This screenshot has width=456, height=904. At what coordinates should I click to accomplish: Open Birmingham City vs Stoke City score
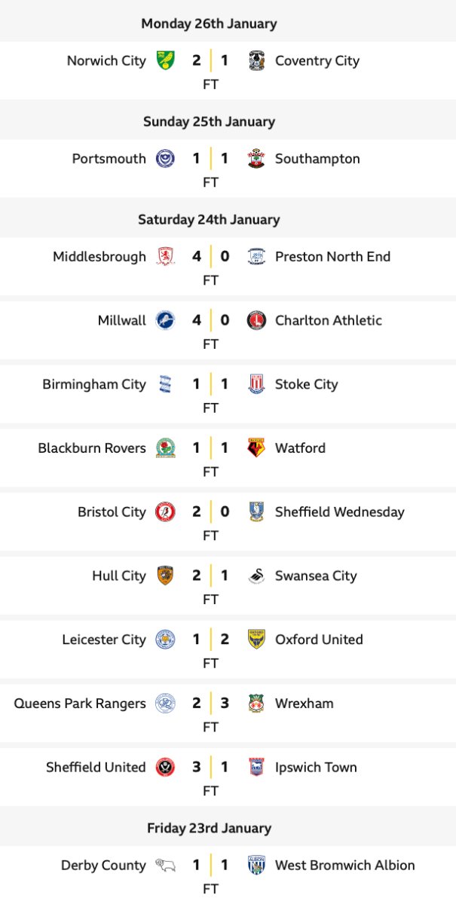point(210,384)
